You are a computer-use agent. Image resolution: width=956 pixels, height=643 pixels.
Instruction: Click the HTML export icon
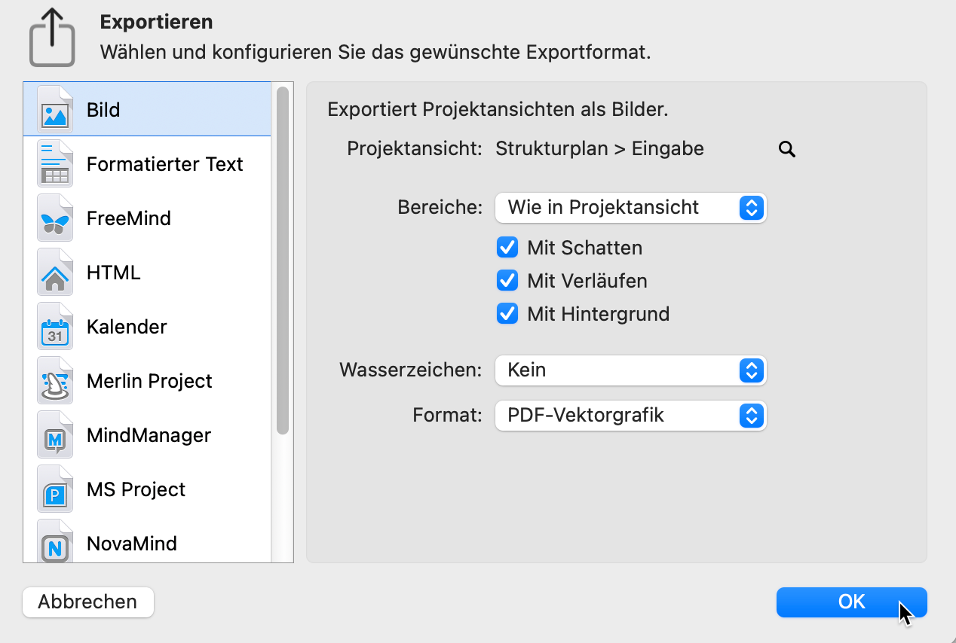54,272
